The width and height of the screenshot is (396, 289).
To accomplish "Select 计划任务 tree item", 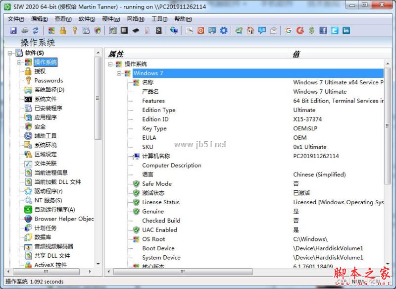I will (x=46, y=228).
